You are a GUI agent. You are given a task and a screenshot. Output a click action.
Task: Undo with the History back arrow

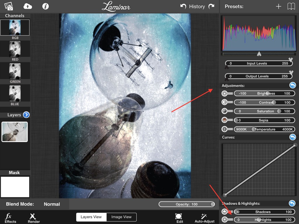click(183, 6)
